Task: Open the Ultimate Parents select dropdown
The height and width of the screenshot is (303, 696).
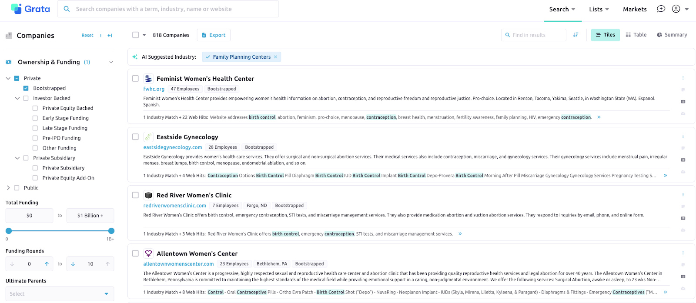Action: click(x=60, y=294)
